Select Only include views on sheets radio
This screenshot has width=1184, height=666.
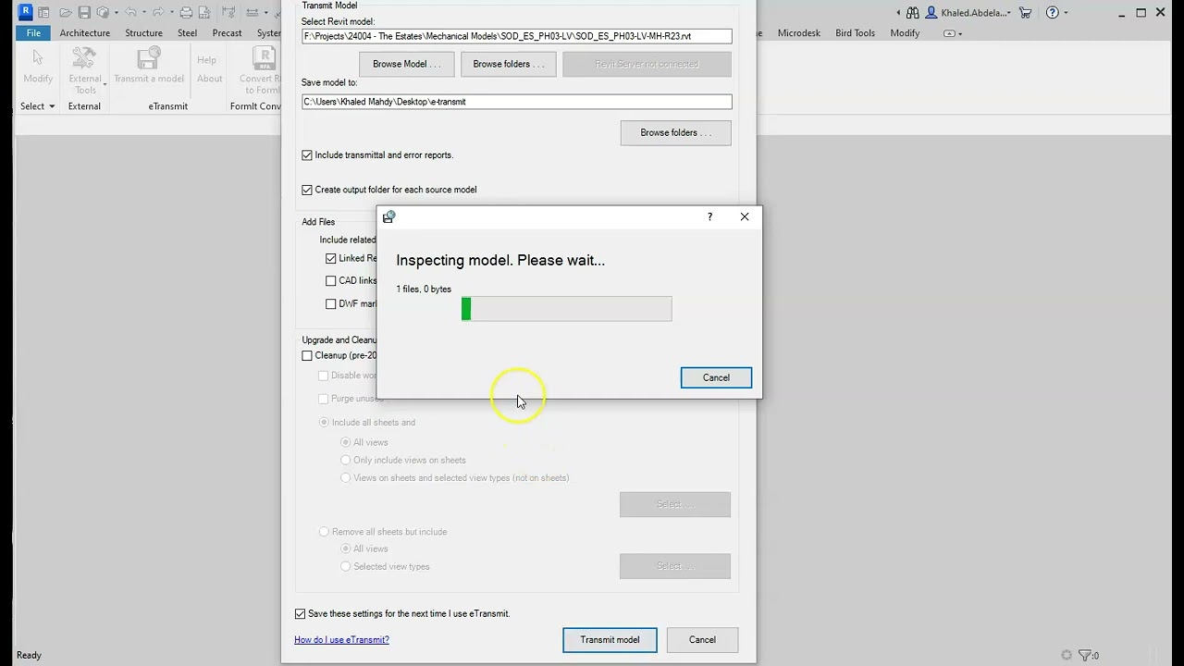tap(346, 461)
